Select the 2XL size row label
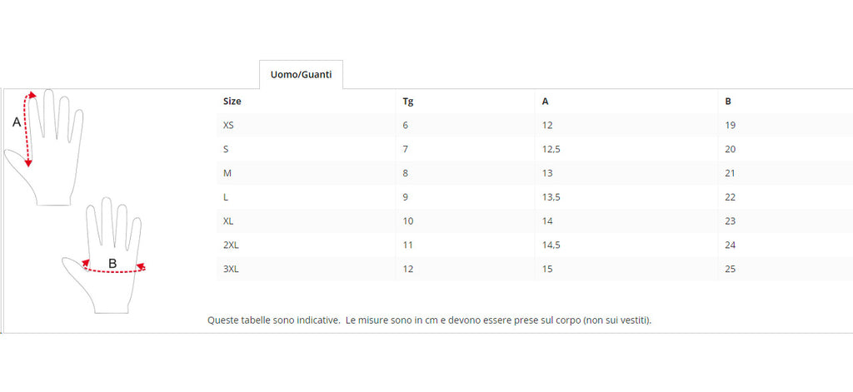853x392 pixels. (x=231, y=246)
